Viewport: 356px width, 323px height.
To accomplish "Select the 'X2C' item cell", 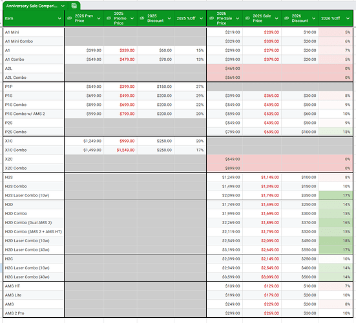I will coord(34,160).
